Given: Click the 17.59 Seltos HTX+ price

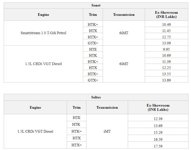Looking at the screenshot, I should 158,145.
